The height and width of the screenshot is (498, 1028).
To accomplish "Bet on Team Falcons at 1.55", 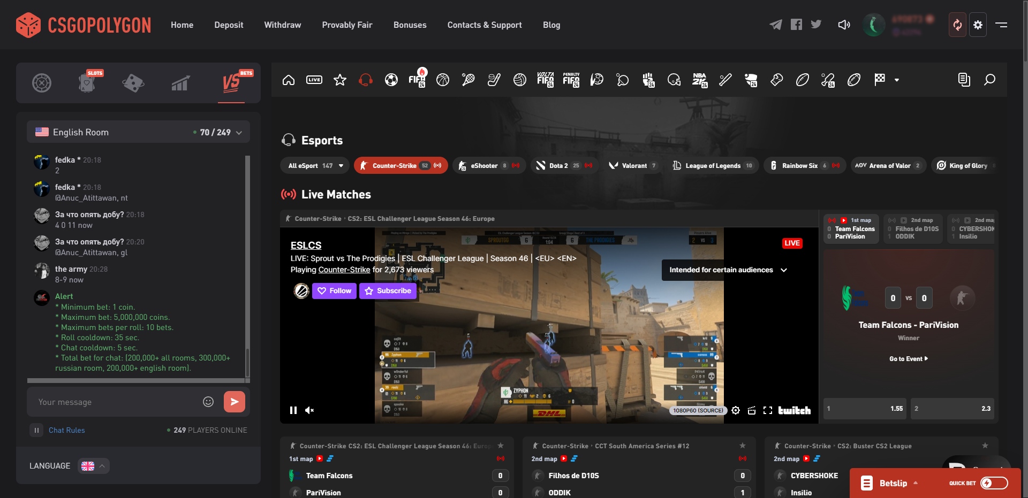I will pyautogui.click(x=865, y=409).
